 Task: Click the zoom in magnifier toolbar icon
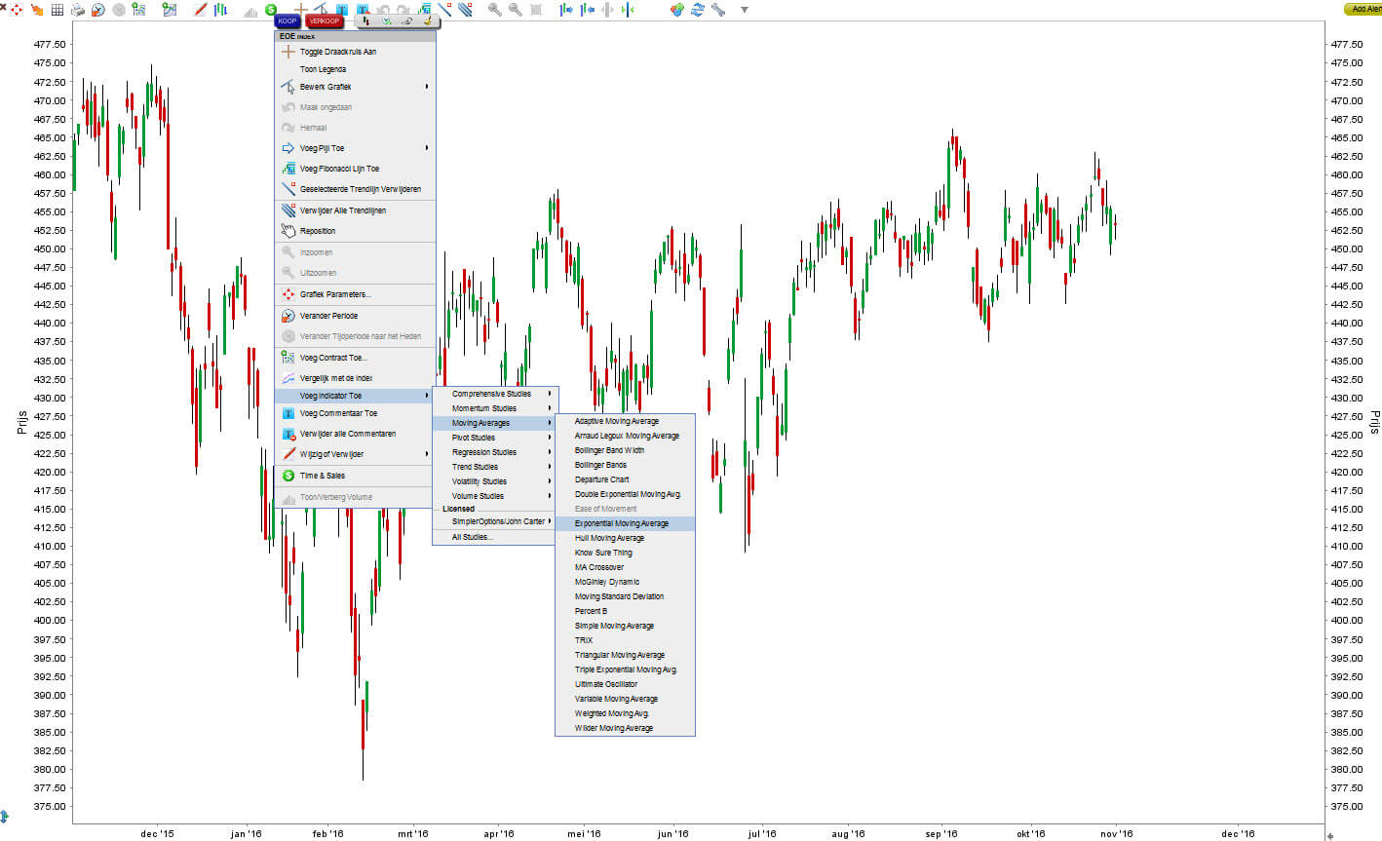tap(494, 10)
